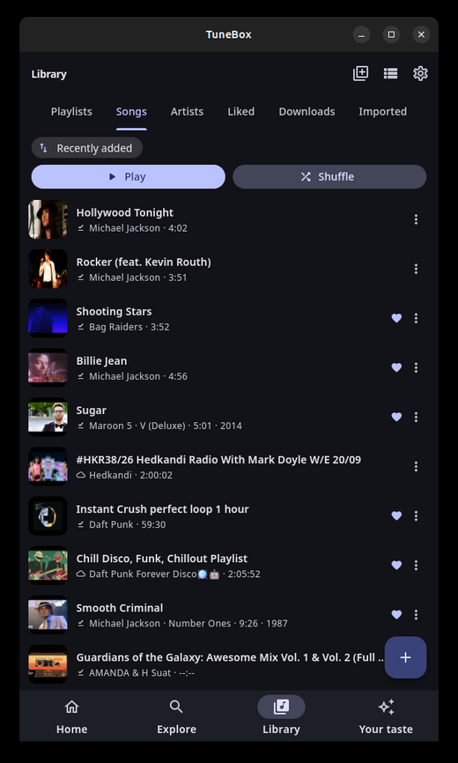Open more options for Billie Jean

pyautogui.click(x=416, y=367)
